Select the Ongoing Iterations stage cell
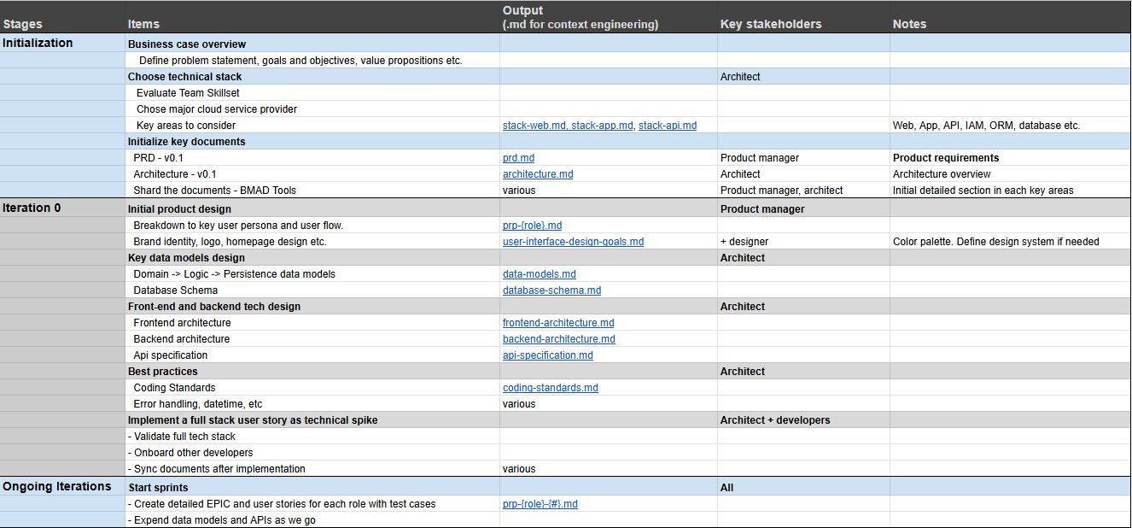1132x528 pixels. click(62, 487)
